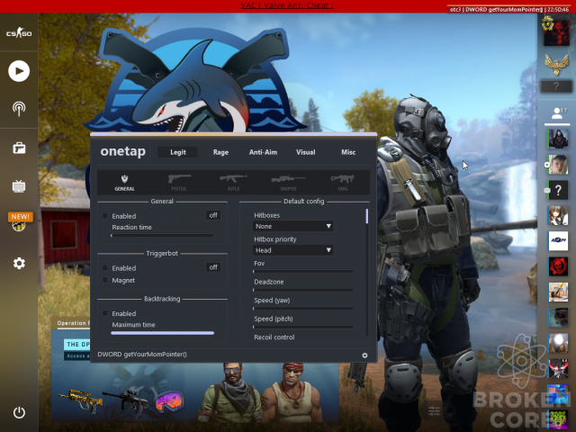
Task: Select the boy face friend avatar
Action: click(x=558, y=164)
